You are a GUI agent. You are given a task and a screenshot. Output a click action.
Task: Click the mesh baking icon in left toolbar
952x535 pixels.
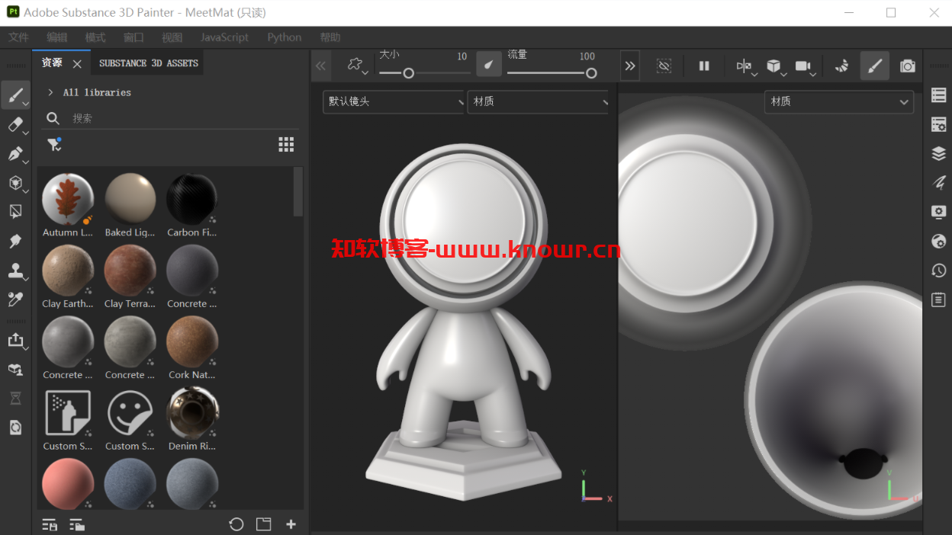click(15, 369)
